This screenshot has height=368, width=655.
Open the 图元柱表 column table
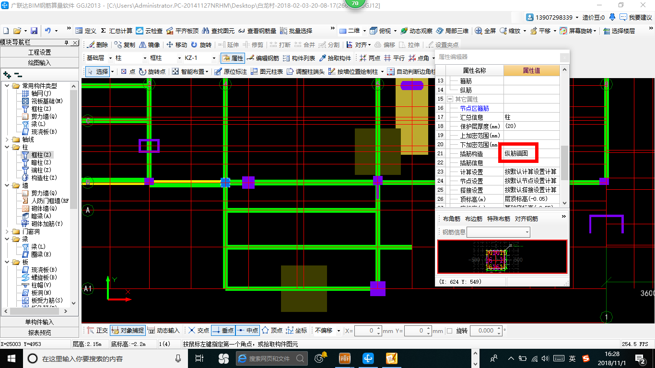click(267, 71)
